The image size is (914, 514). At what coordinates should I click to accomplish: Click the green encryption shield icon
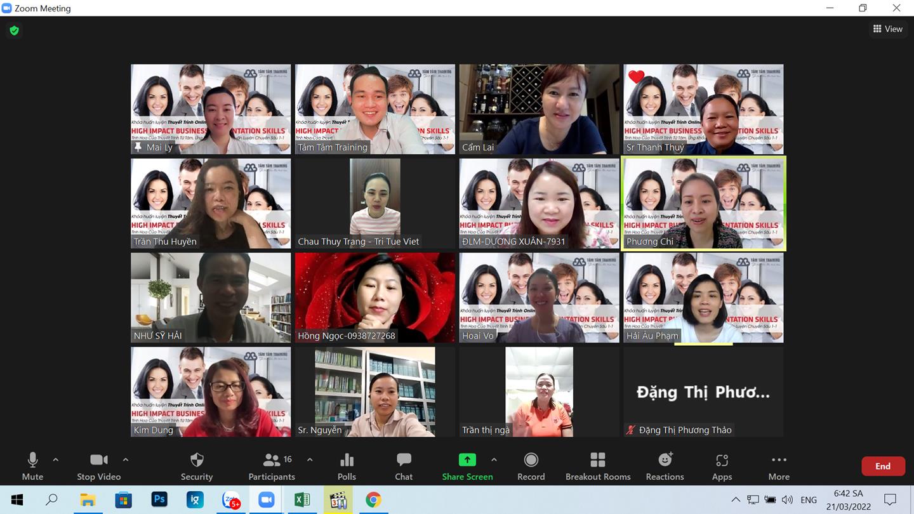coord(14,30)
